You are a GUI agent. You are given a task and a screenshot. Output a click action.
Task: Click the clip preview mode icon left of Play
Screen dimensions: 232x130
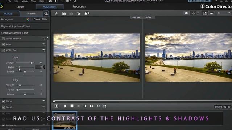pos(57,106)
